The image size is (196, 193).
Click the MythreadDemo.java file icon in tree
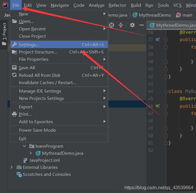pyautogui.click(x=38, y=153)
